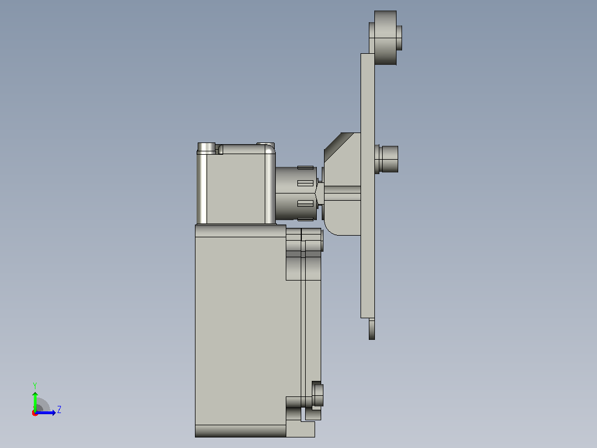The height and width of the screenshot is (448, 597).
Task: Select the long vertical lever arm plate
Action: point(368,186)
